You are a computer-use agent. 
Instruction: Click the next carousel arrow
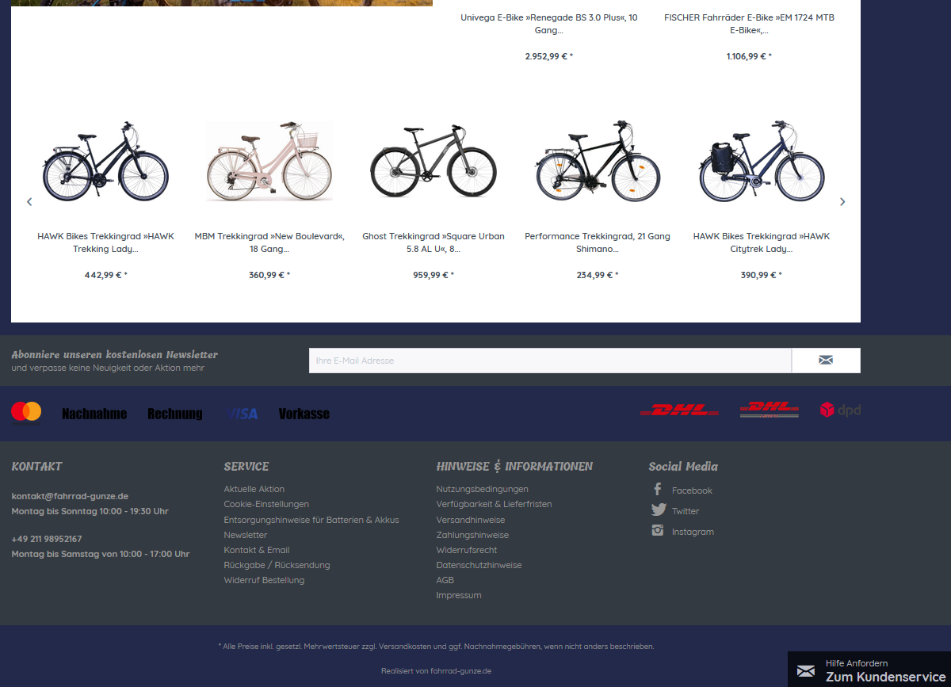click(x=842, y=202)
